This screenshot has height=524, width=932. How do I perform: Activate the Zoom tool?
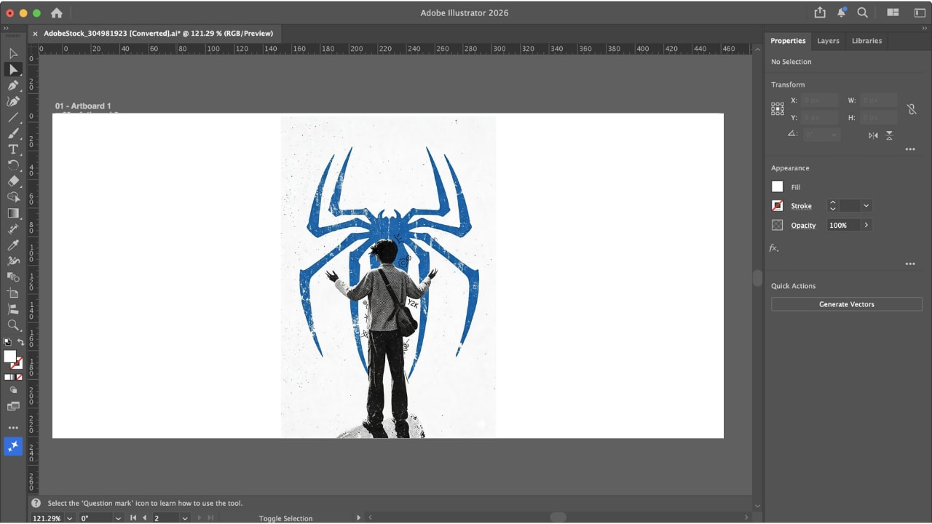[x=13, y=325]
